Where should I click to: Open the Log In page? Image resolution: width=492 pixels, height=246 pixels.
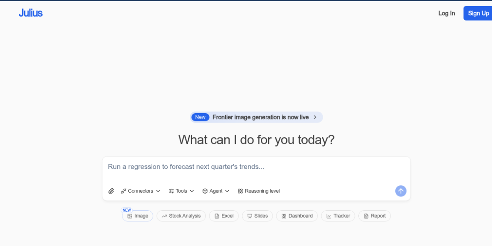(446, 13)
